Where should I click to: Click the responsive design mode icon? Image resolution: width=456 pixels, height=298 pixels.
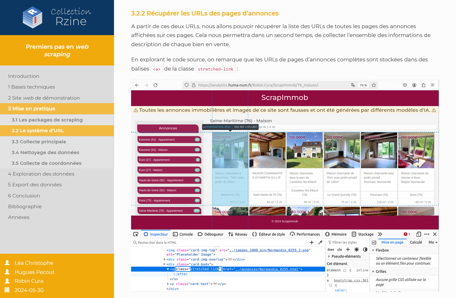click(418, 234)
